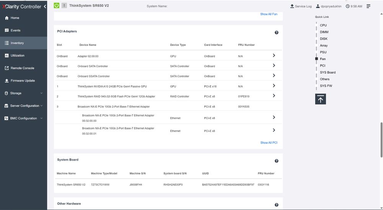Click FRU number 00YK535
The width and height of the screenshot is (383, 210).
click(x=244, y=107)
